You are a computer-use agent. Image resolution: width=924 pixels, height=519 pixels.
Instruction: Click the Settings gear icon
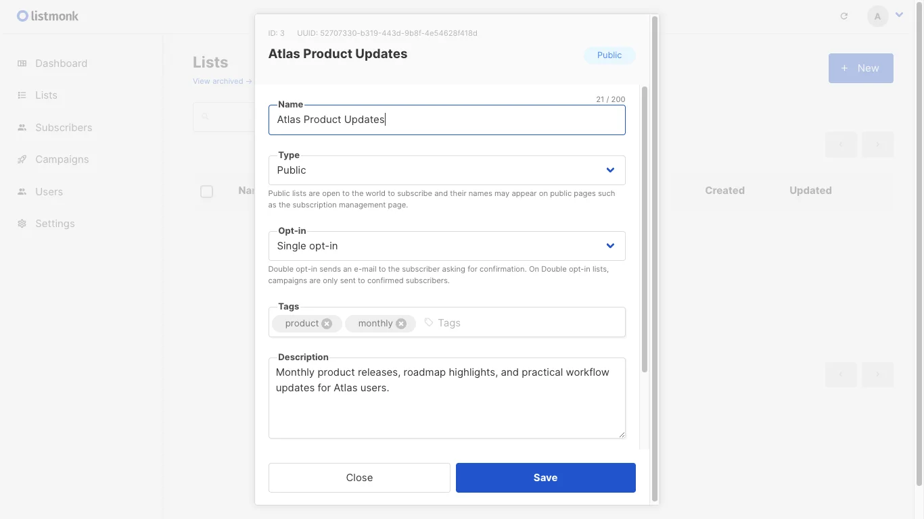pyautogui.click(x=22, y=224)
